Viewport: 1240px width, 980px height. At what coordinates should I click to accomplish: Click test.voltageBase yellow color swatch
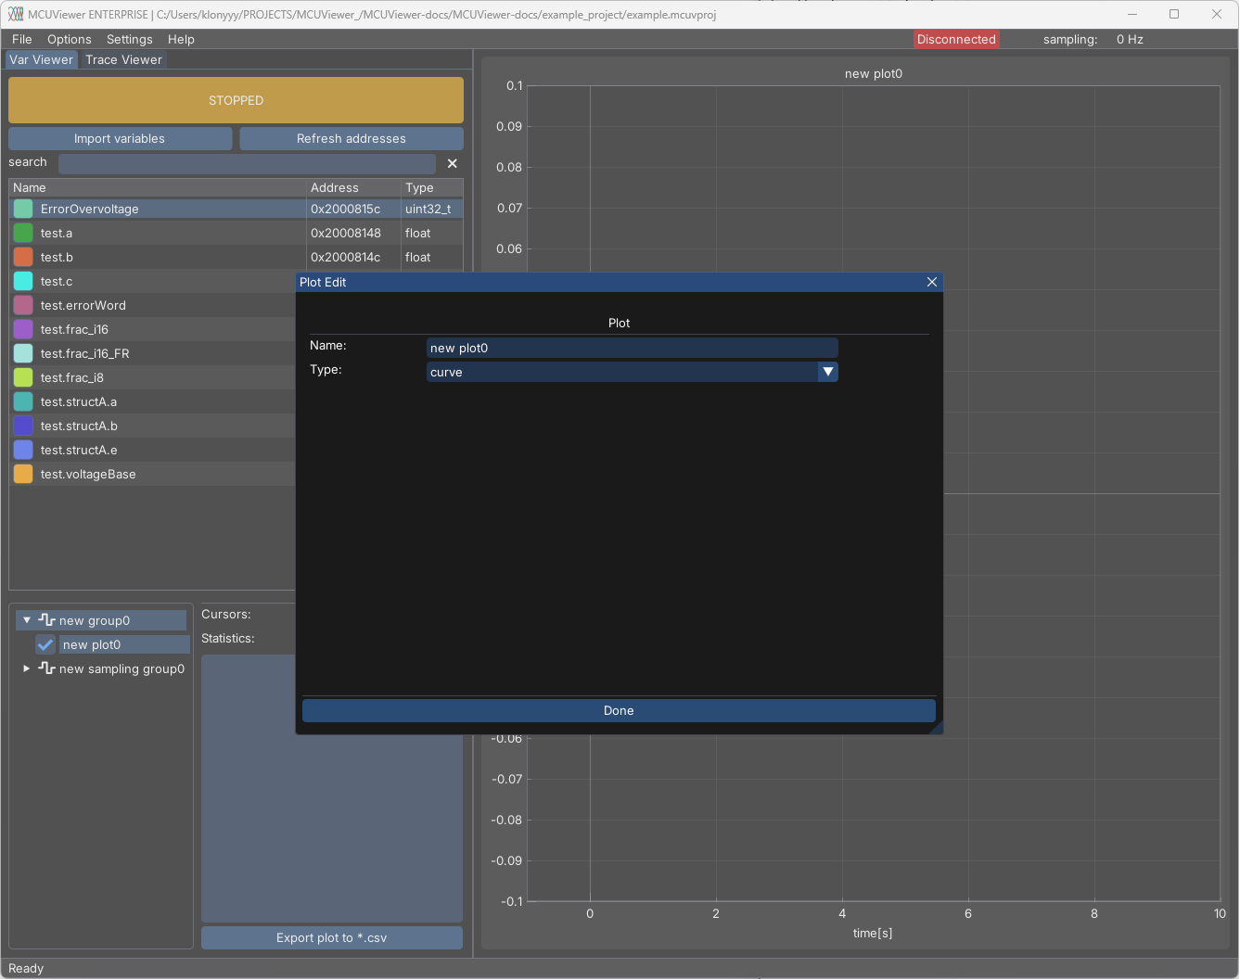(x=23, y=474)
